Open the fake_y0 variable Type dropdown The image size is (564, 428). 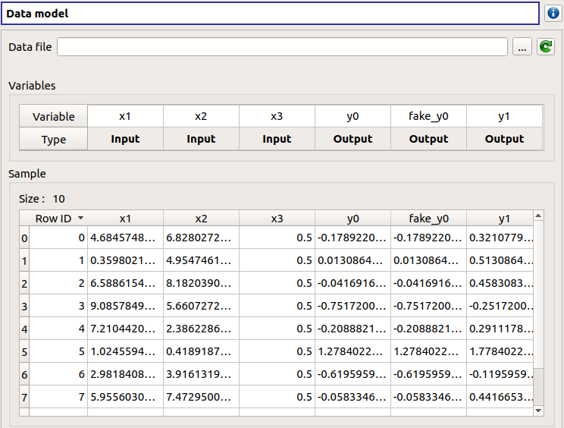(428, 139)
